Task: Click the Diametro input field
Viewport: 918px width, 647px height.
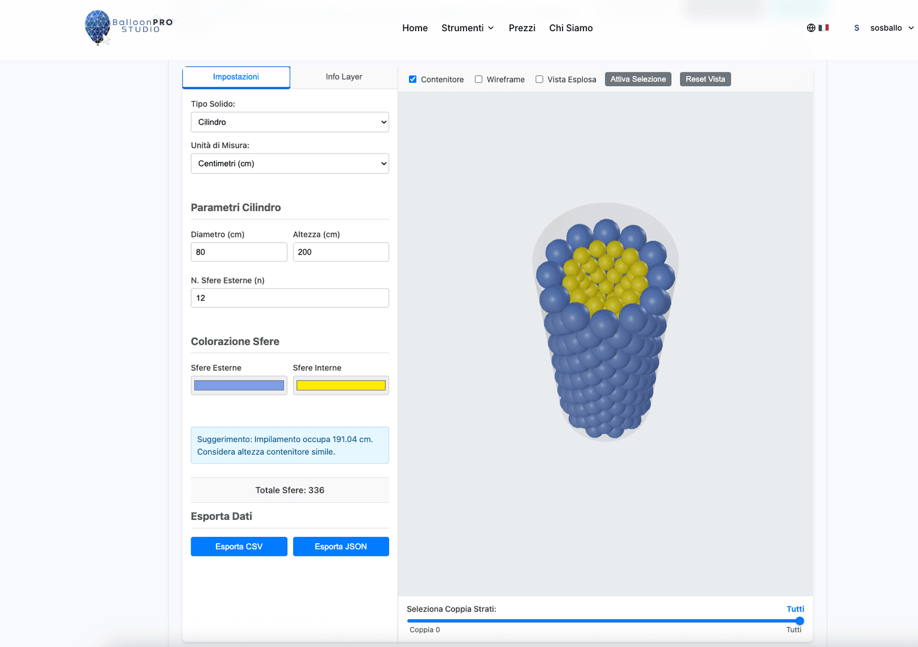Action: click(x=239, y=252)
